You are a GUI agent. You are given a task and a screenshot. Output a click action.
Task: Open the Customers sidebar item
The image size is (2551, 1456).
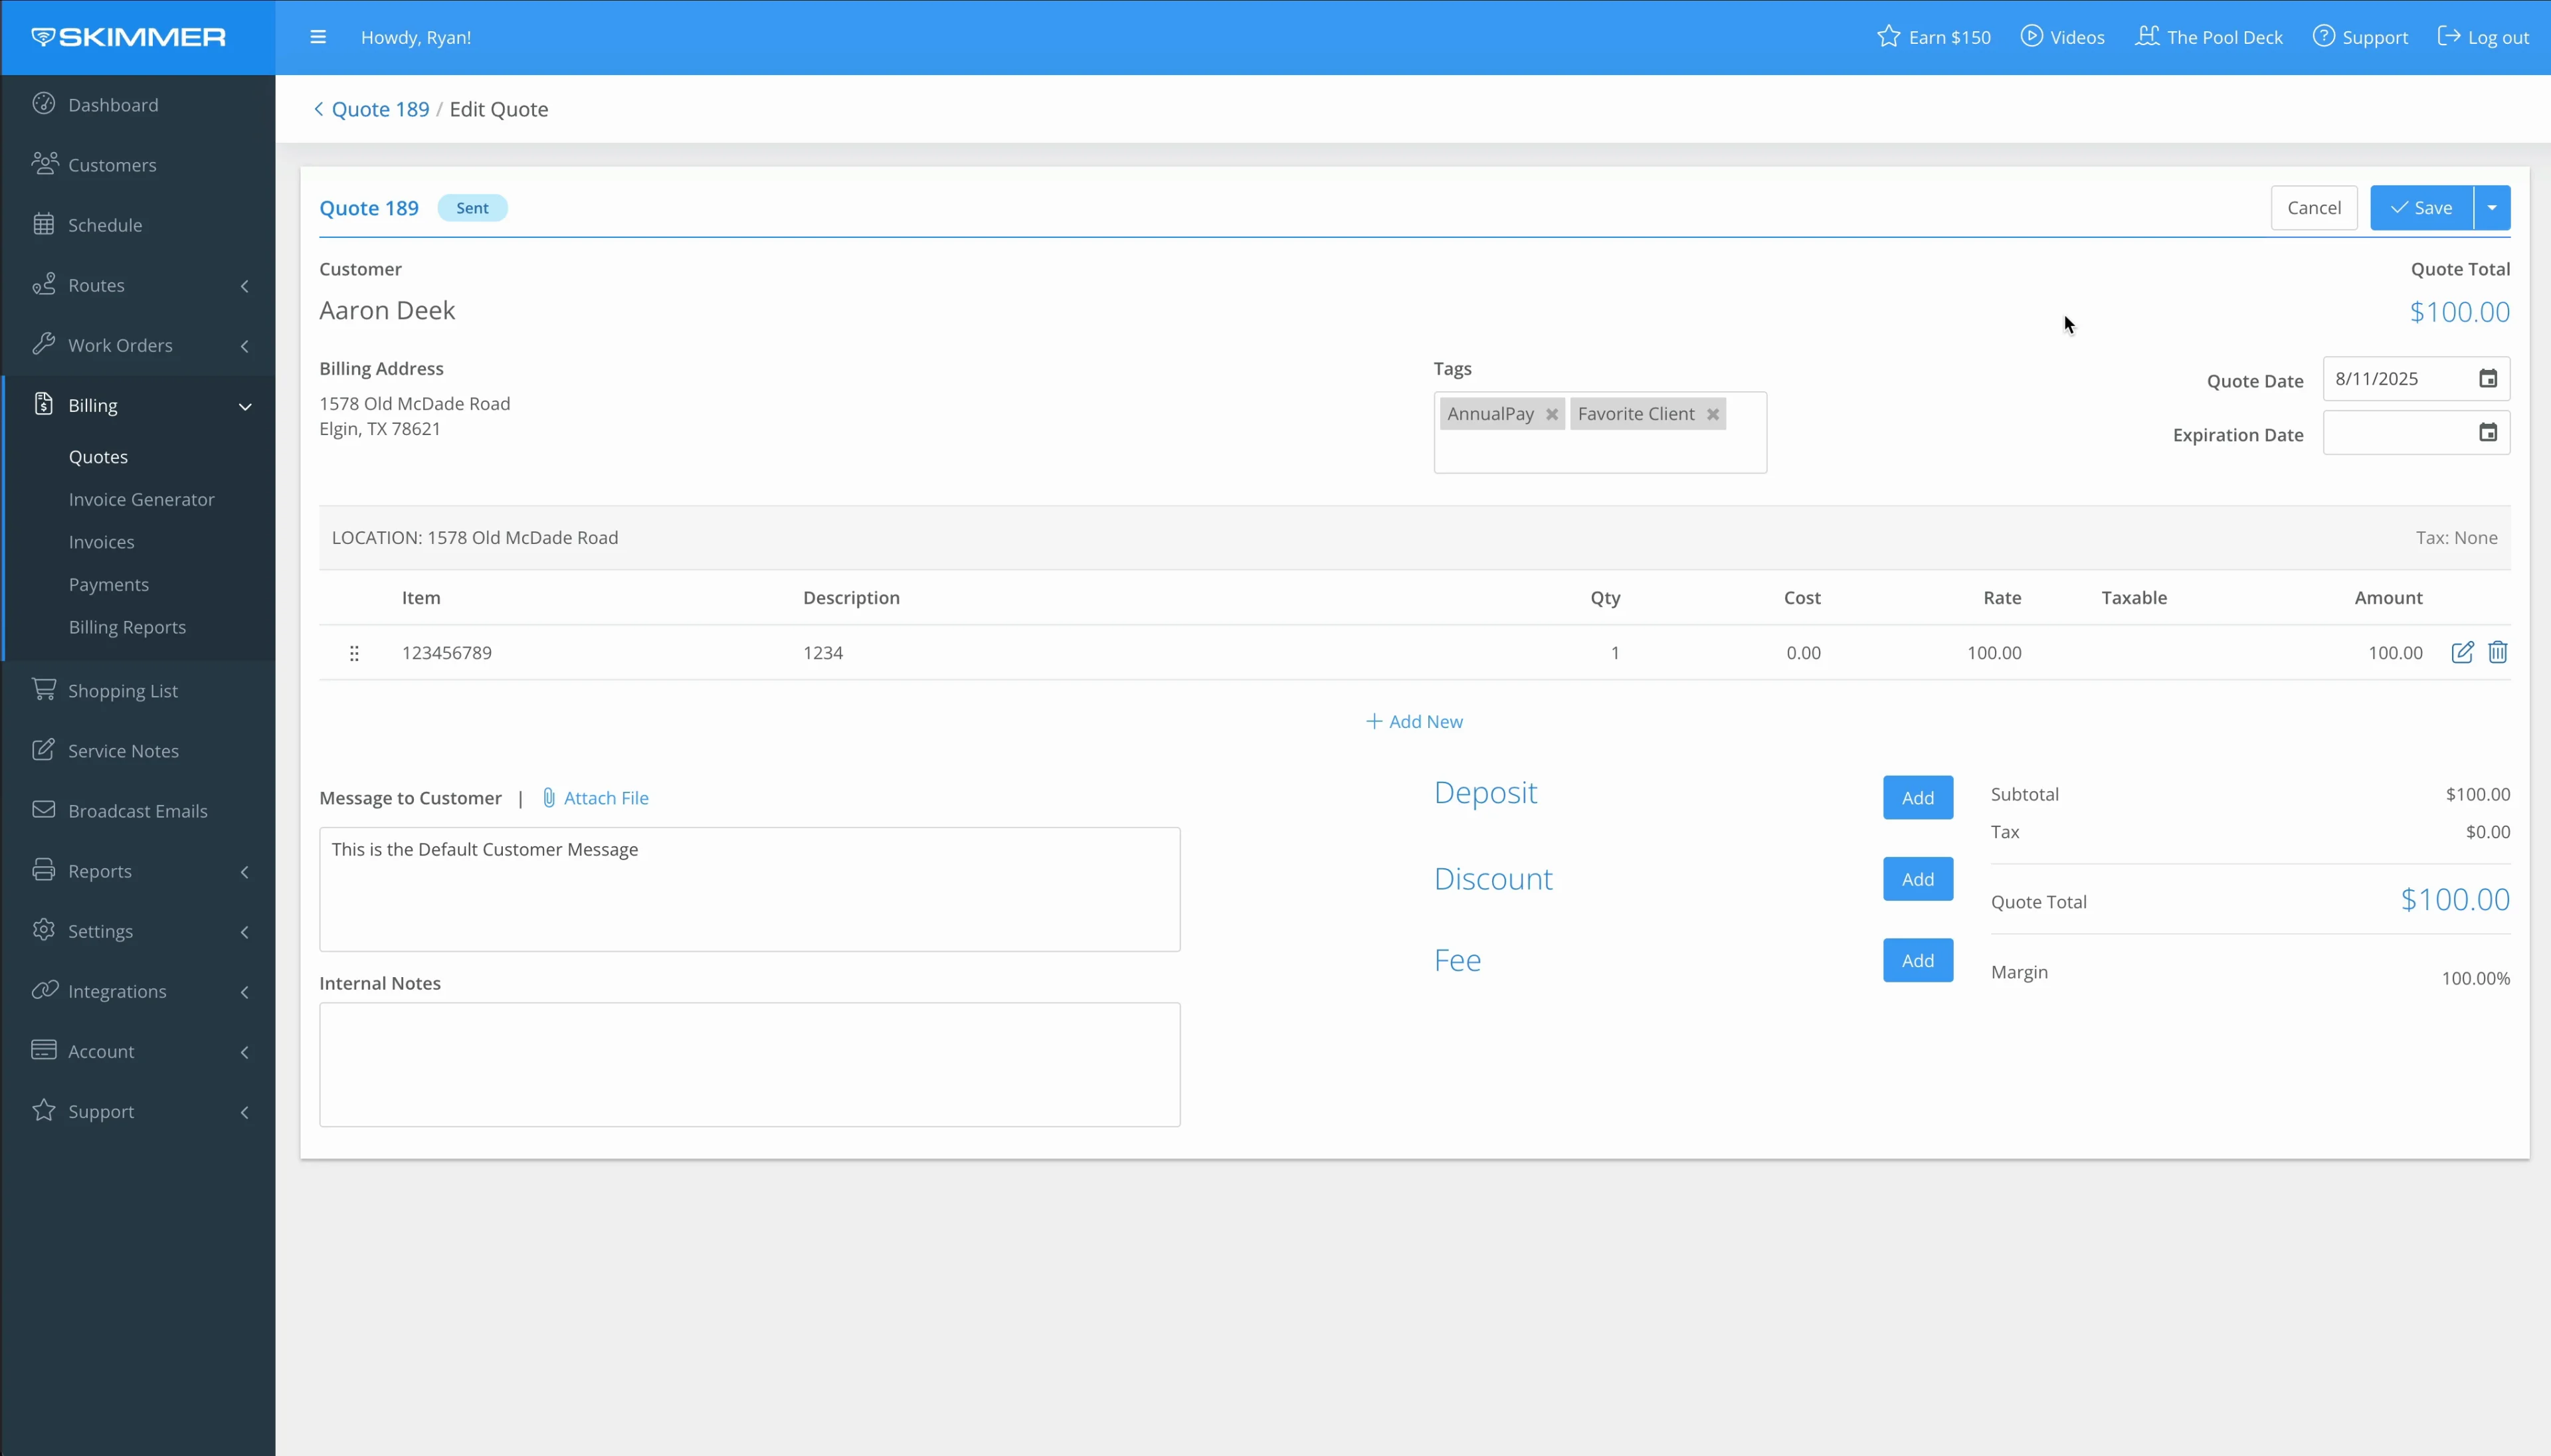[138, 165]
